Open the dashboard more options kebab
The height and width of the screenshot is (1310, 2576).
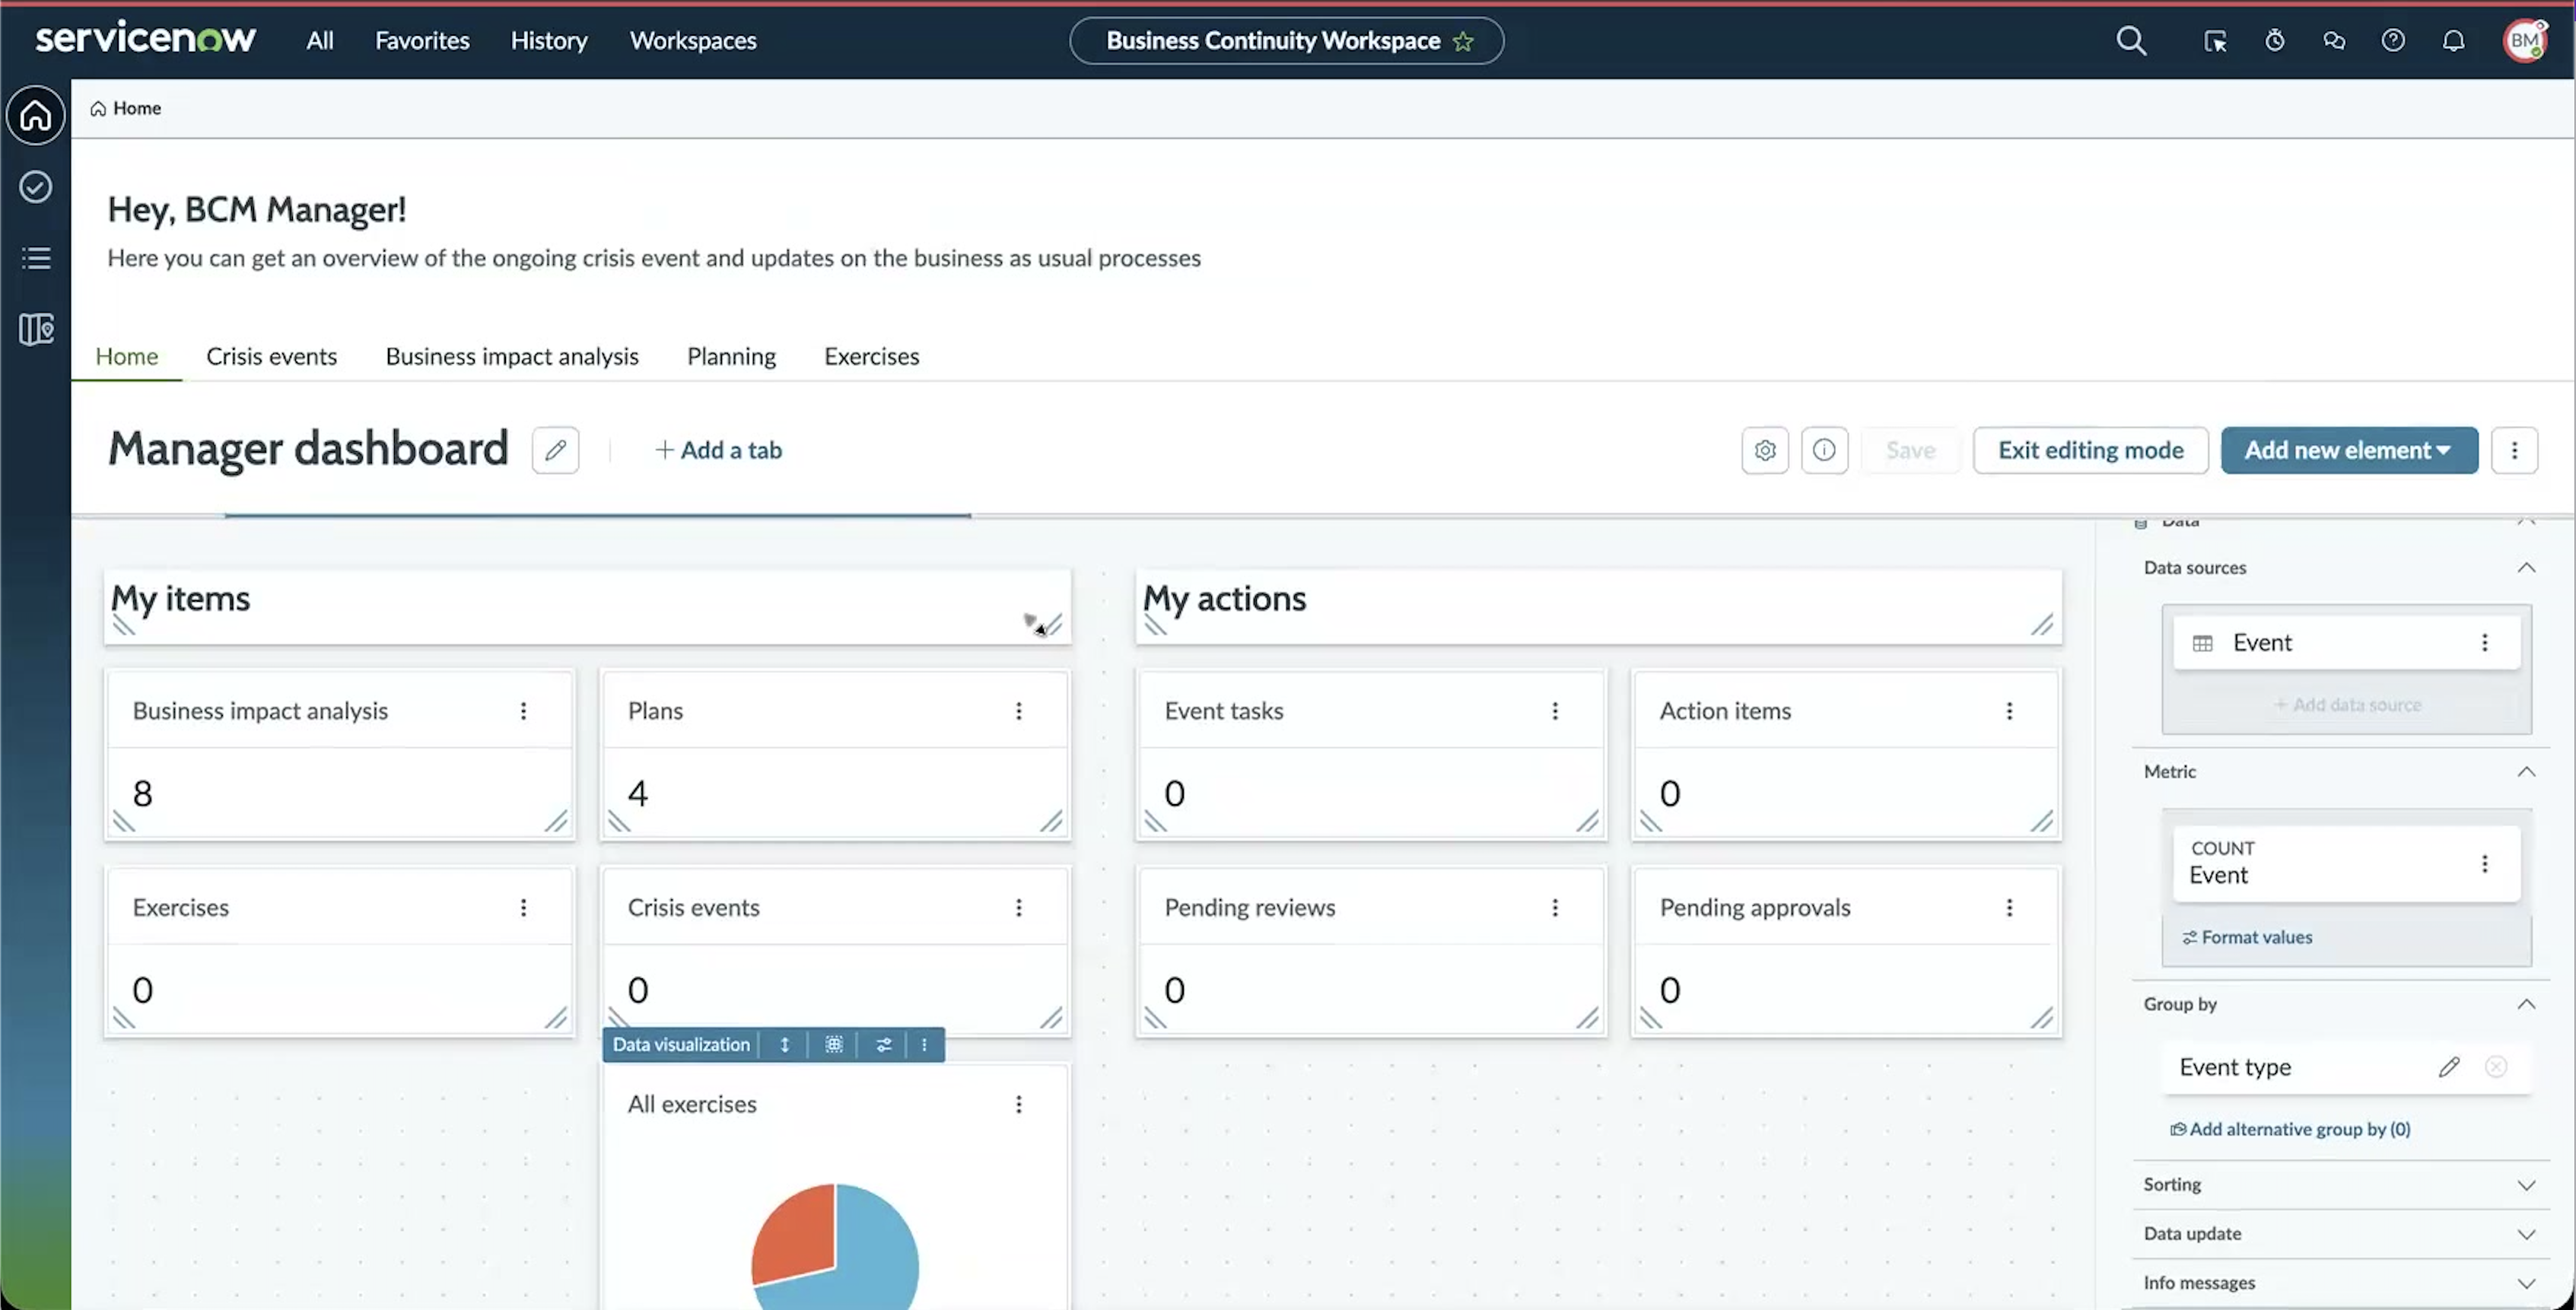click(x=2514, y=450)
